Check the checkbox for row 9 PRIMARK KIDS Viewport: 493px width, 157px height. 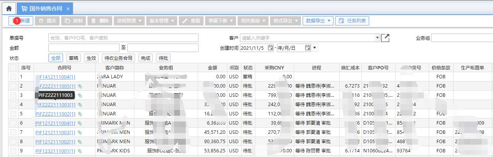tap(14, 151)
